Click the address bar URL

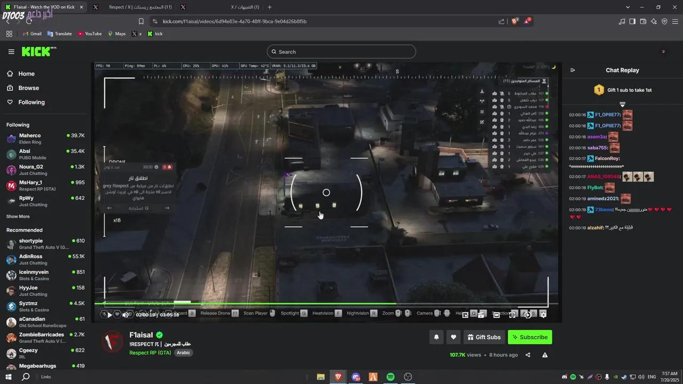tap(234, 21)
